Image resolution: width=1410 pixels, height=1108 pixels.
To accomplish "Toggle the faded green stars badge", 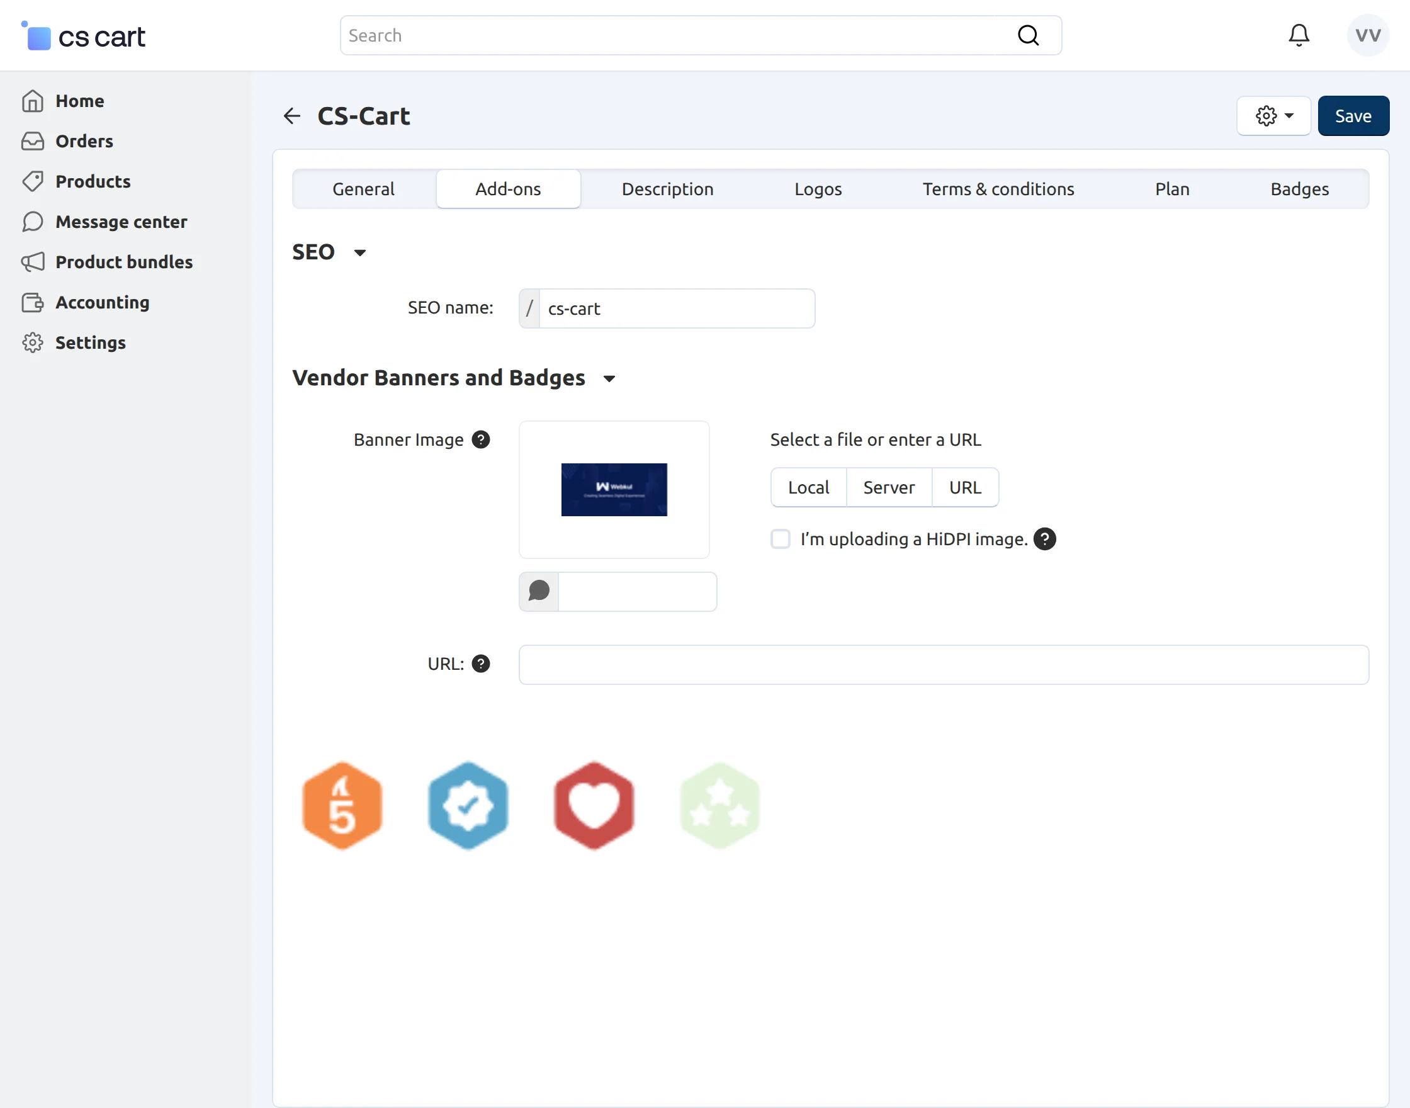I will [x=719, y=805].
